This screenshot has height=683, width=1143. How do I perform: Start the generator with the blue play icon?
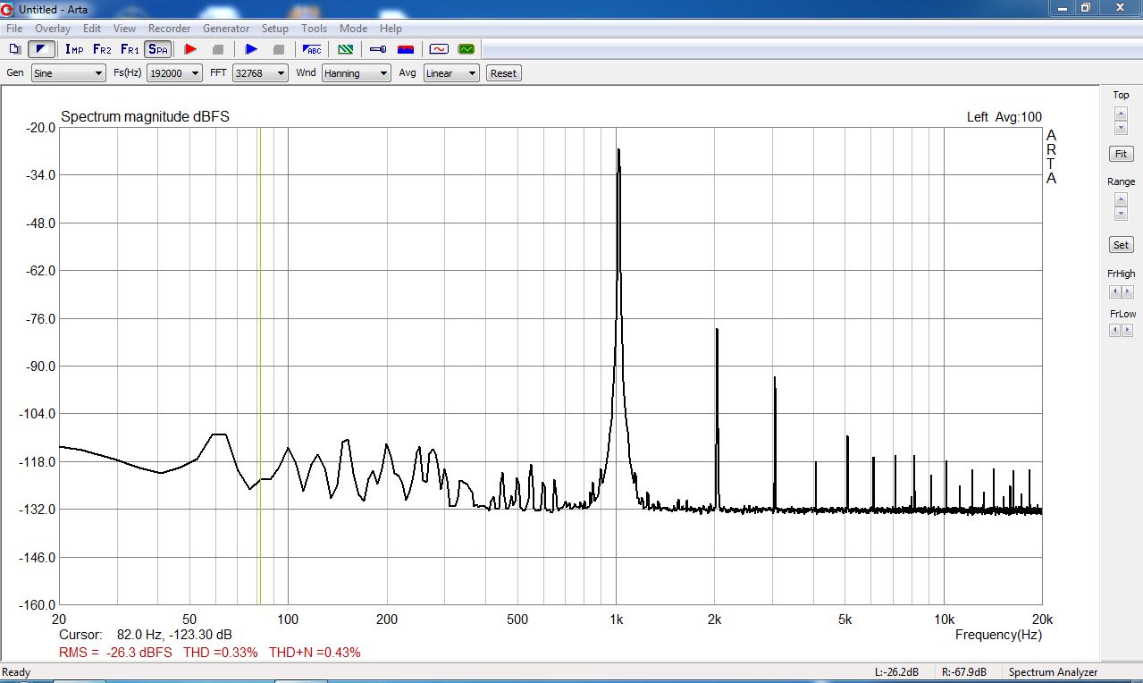click(251, 49)
